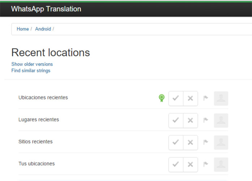
Task: Open user avatar beside 'Ubicaciones recientes'
Action: [x=221, y=98]
